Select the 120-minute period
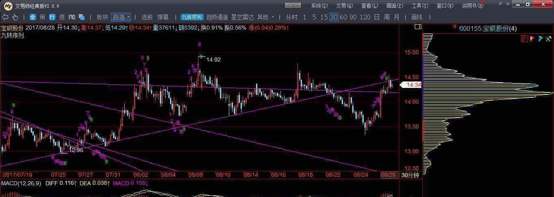Image resolution: width=554 pixels, height=197 pixels. [x=365, y=17]
